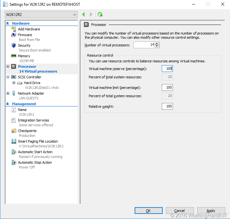Select Memory settings
230x219 pixels.
(x=24, y=56)
